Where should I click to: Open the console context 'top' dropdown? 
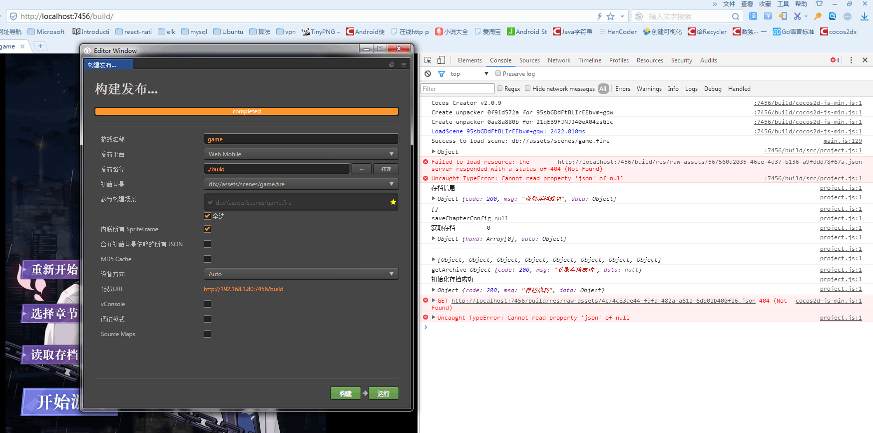[x=469, y=74]
